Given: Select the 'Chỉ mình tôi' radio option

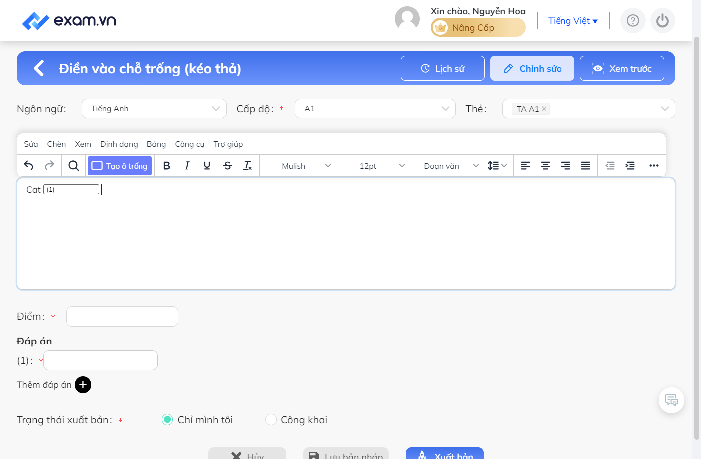Looking at the screenshot, I should click(x=167, y=420).
